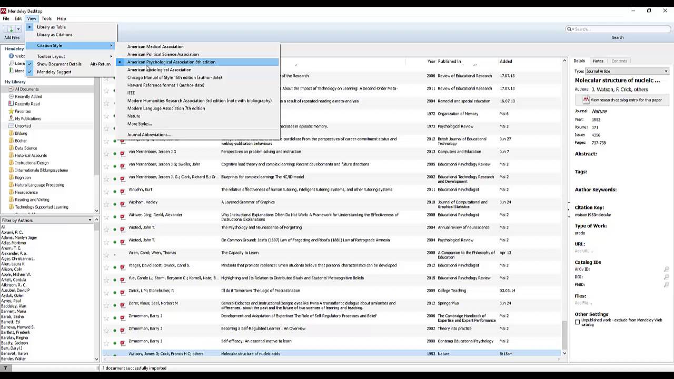Image resolution: width=674 pixels, height=379 pixels.
Task: Sort documents by Added column header
Action: click(506, 62)
